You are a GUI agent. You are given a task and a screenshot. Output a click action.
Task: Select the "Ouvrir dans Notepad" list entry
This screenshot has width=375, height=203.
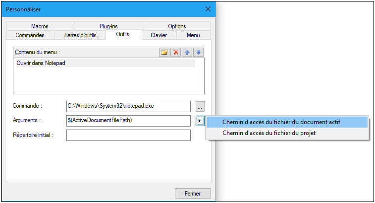point(41,63)
